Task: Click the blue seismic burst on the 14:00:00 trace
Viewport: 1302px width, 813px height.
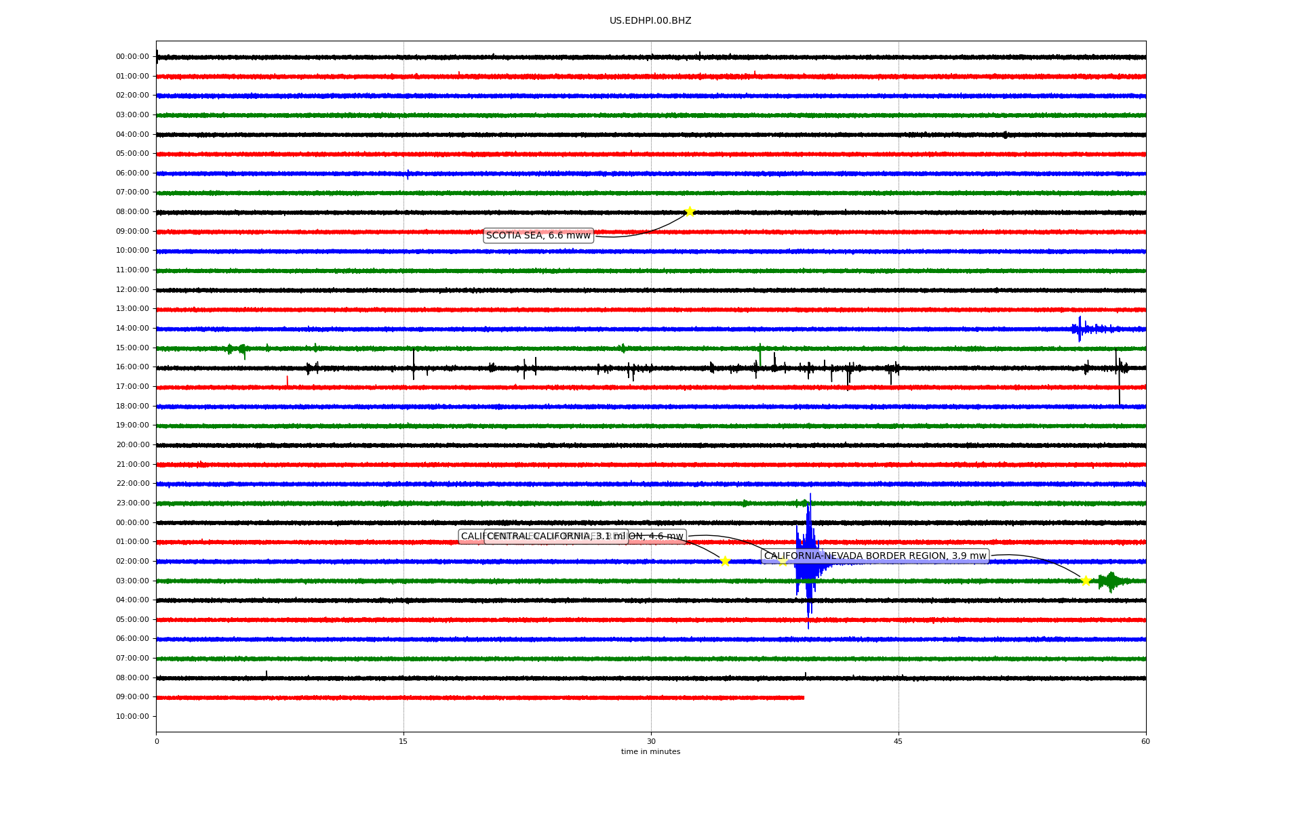Action: [1092, 329]
